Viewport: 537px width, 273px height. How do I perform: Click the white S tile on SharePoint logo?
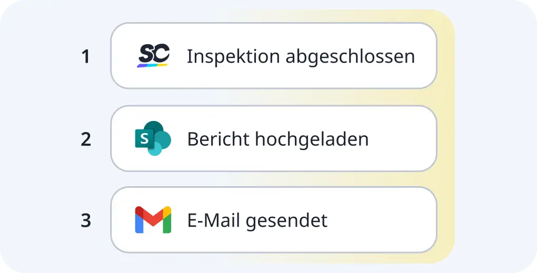[x=144, y=139]
